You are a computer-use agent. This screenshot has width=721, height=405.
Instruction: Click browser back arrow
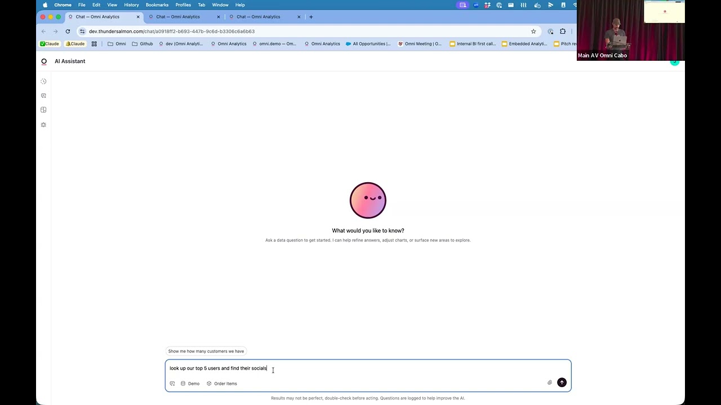click(43, 31)
